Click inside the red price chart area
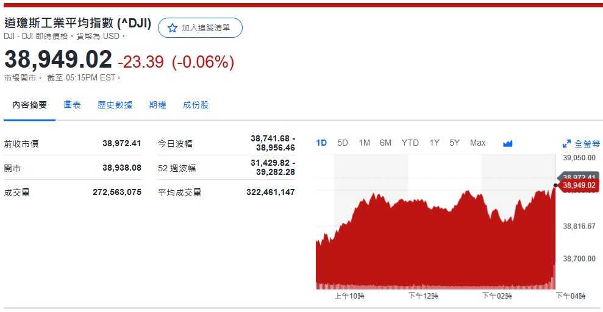Screen dimensions: 603x312 pyautogui.click(x=427, y=244)
